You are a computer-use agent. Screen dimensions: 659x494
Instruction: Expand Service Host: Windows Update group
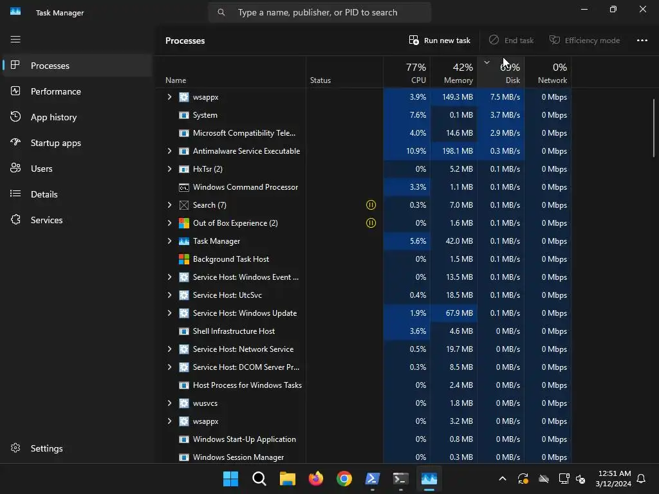pyautogui.click(x=169, y=313)
